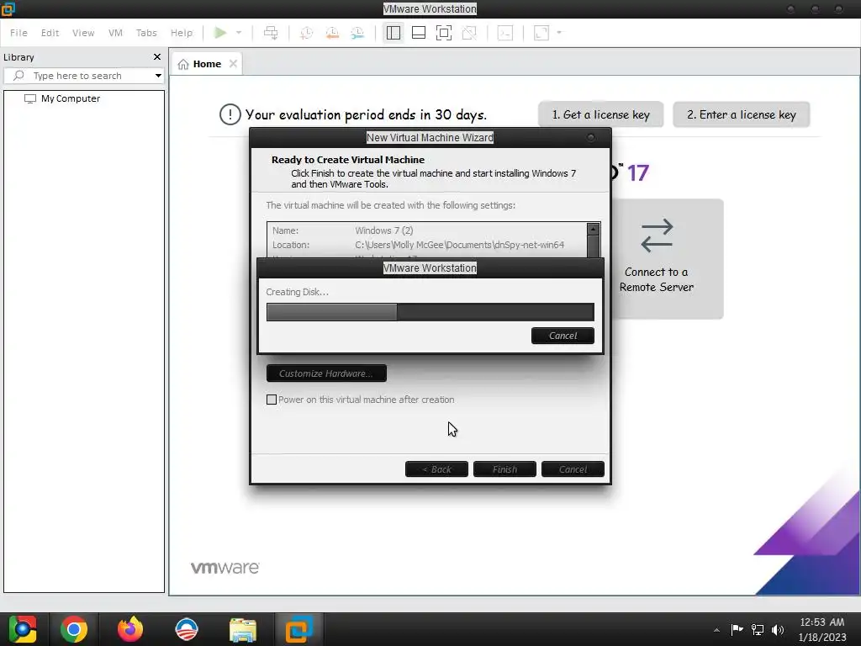Screen dimensions: 861x646
Task: Close the Home tab
Action: [x=234, y=64]
